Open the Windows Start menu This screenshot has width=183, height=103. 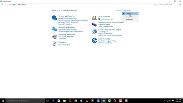click(x=3, y=101)
